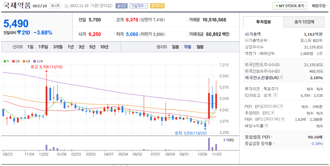Open the 빠른주문 dropdown menu
330x166 pixels.
[320, 6]
